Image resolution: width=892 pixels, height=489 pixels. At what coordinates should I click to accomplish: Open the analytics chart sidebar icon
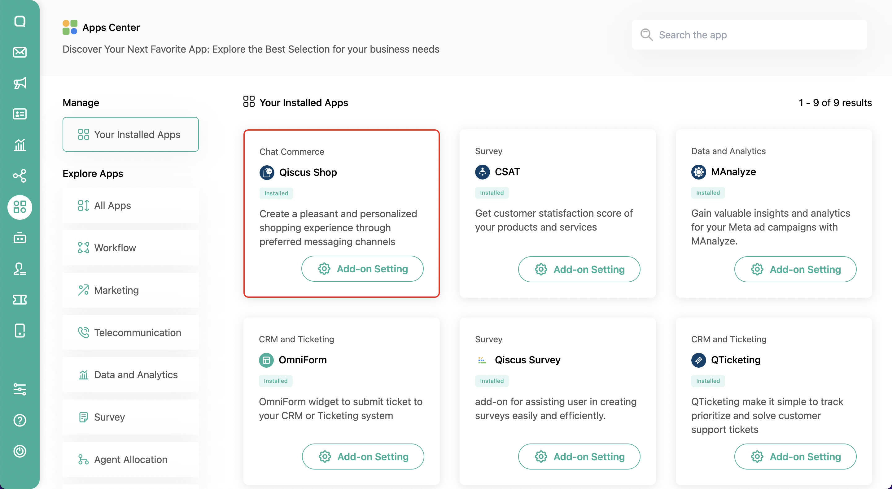point(20,145)
